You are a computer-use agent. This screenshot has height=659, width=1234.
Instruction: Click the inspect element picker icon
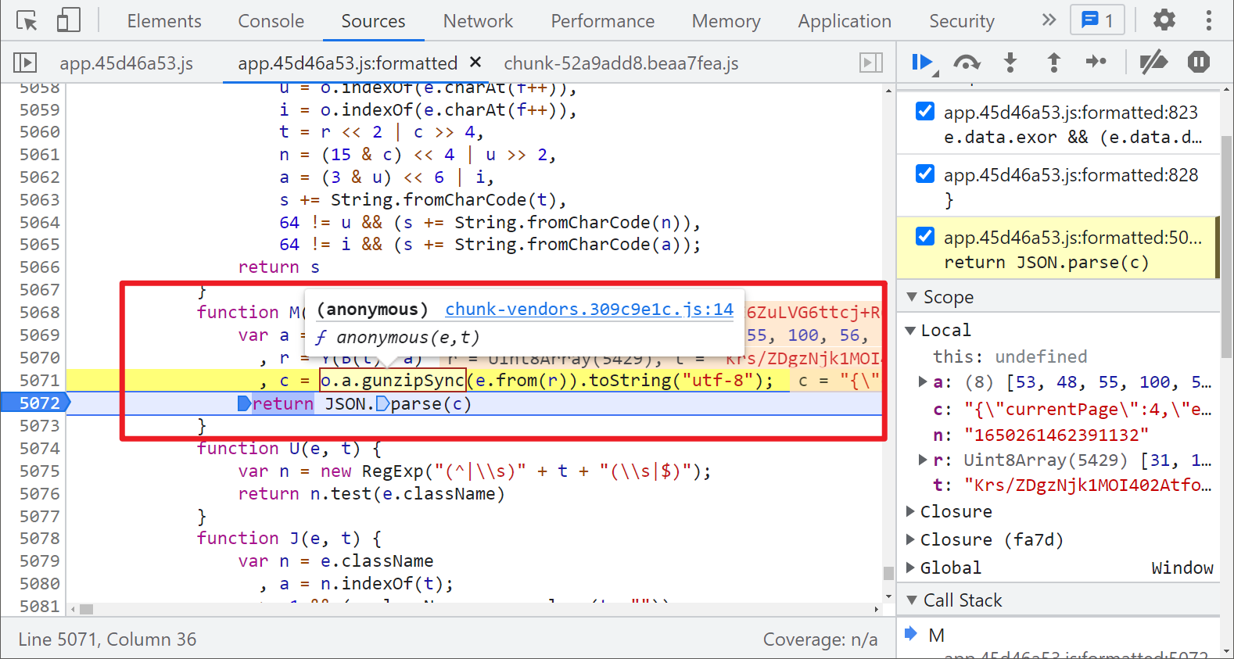[x=27, y=21]
